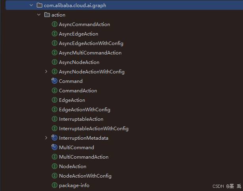Image resolution: width=243 pixels, height=191 pixels.
Task: Click the AsyncNodeAction interface icon
Action: (55, 62)
